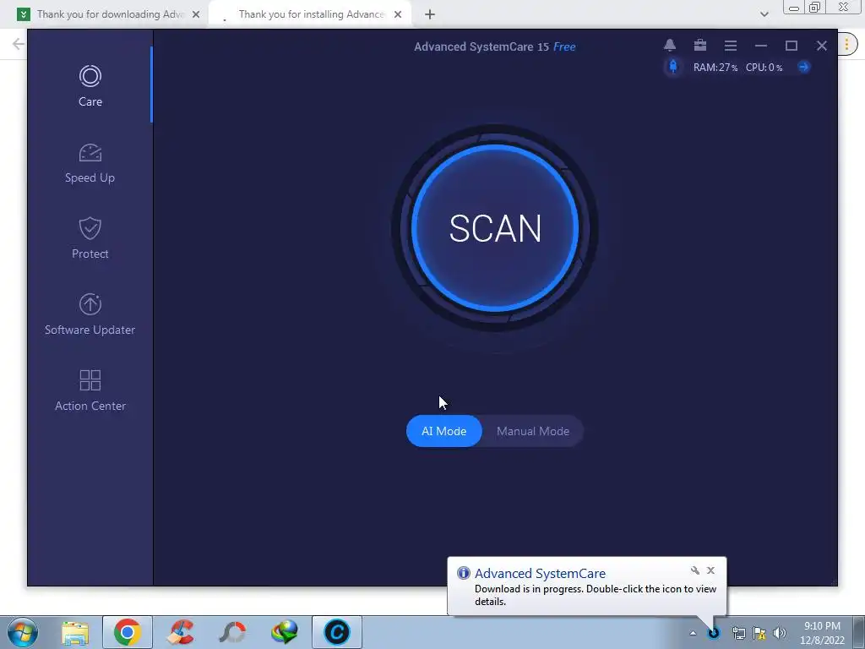Switch to 'Thank you for downloading' tab
The width and height of the screenshot is (865, 649).
point(111,14)
